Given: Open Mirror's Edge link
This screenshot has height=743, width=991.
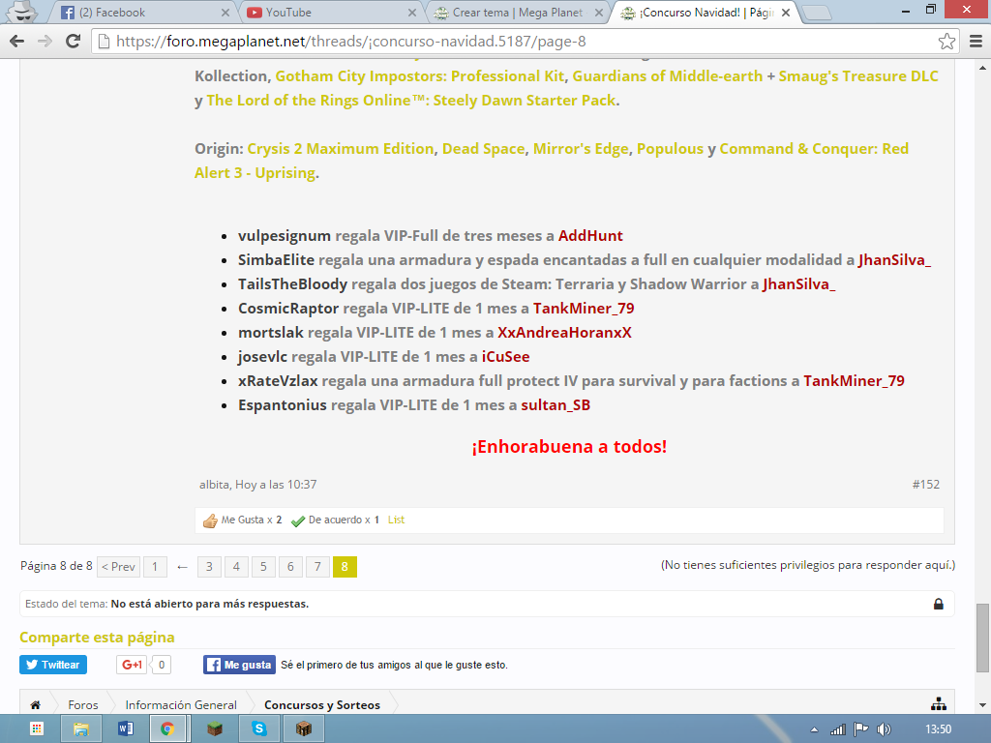Looking at the screenshot, I should [581, 149].
